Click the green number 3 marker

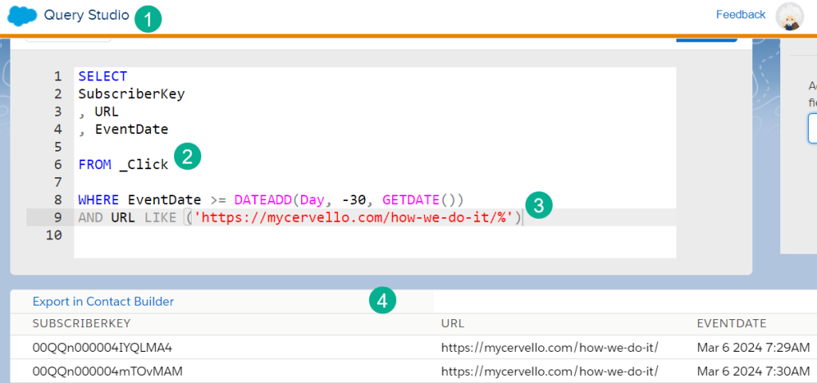pyautogui.click(x=538, y=205)
